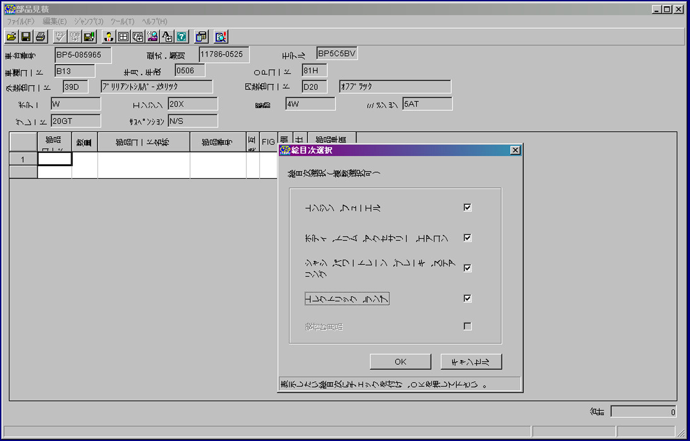The height and width of the screenshot is (441, 690).
Task: Uncheck the third checkbox beside two-line label
Action: (x=467, y=268)
